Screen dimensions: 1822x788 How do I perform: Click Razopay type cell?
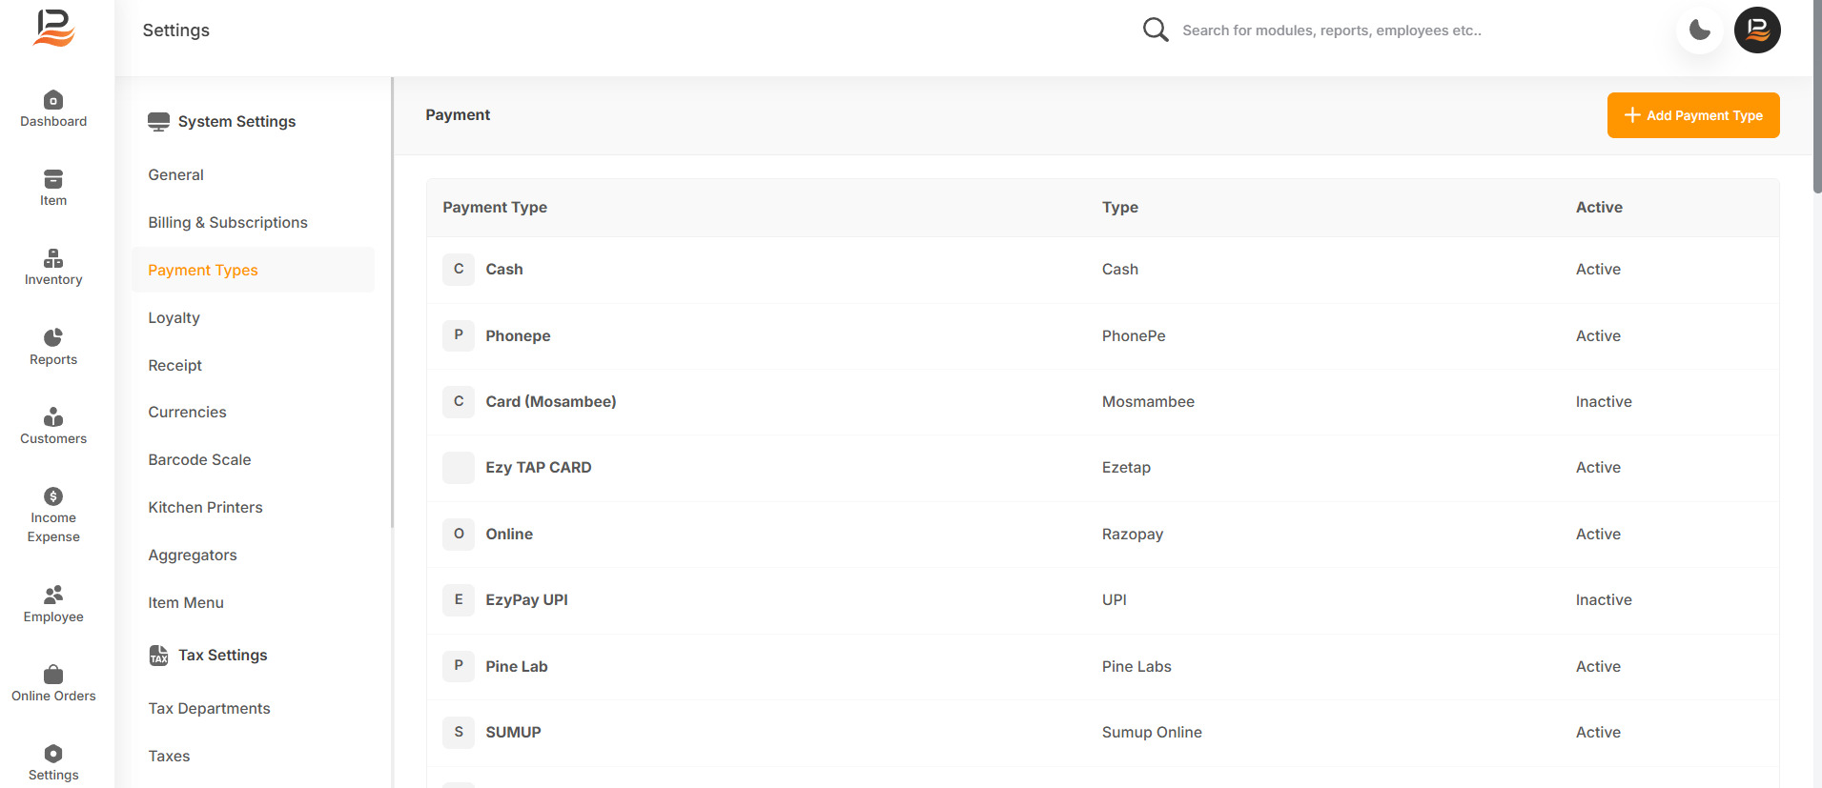[1133, 535]
